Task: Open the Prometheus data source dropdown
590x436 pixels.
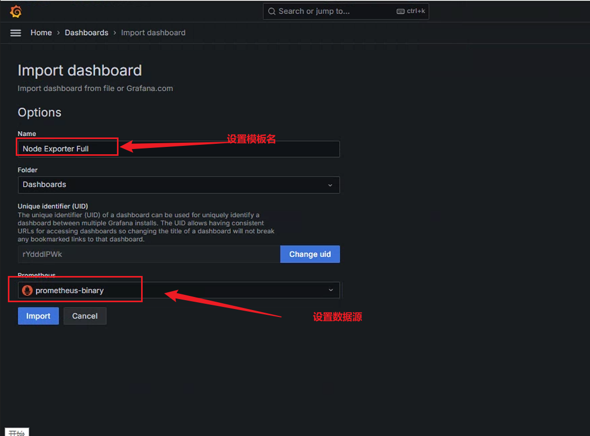Action: point(179,290)
